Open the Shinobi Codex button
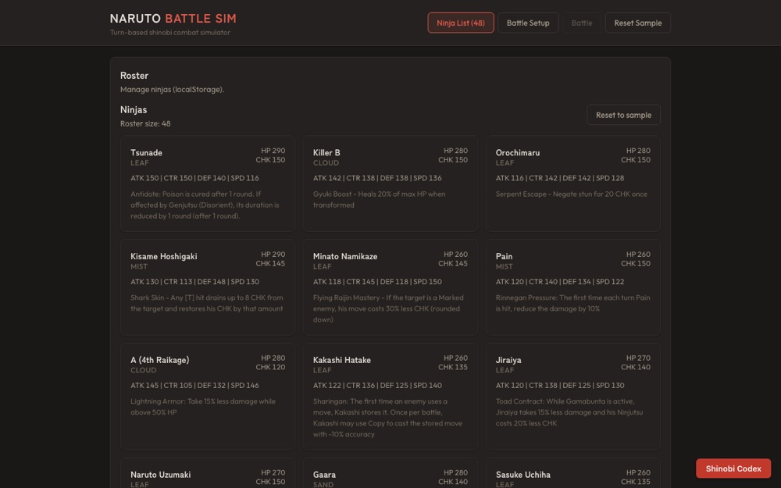This screenshot has width=781, height=488. click(x=733, y=468)
